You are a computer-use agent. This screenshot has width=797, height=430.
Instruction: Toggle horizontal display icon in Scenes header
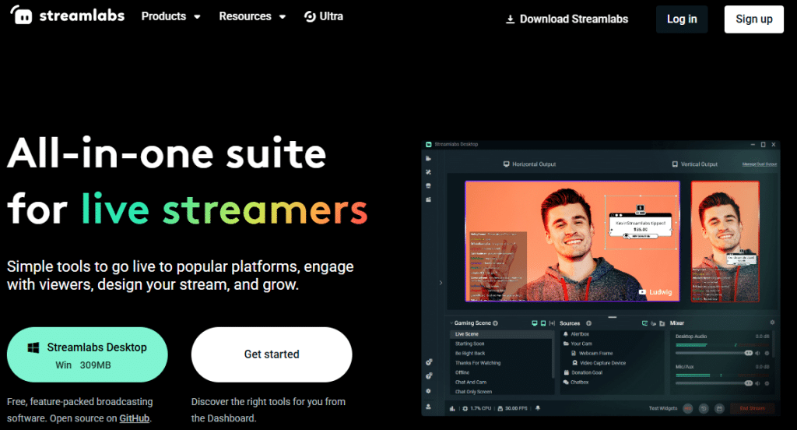534,323
